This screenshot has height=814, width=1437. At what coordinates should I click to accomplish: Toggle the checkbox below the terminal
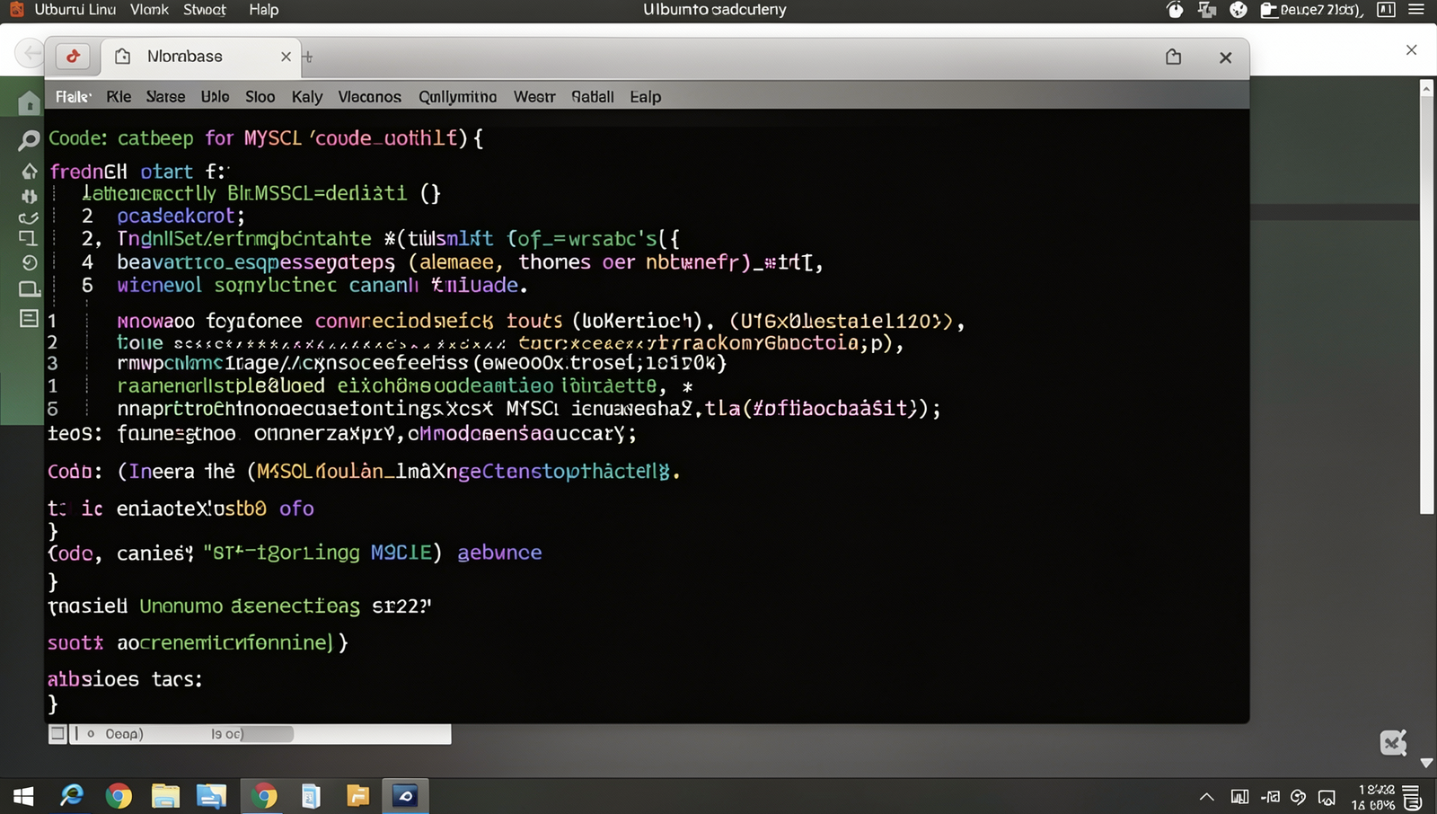click(x=57, y=734)
